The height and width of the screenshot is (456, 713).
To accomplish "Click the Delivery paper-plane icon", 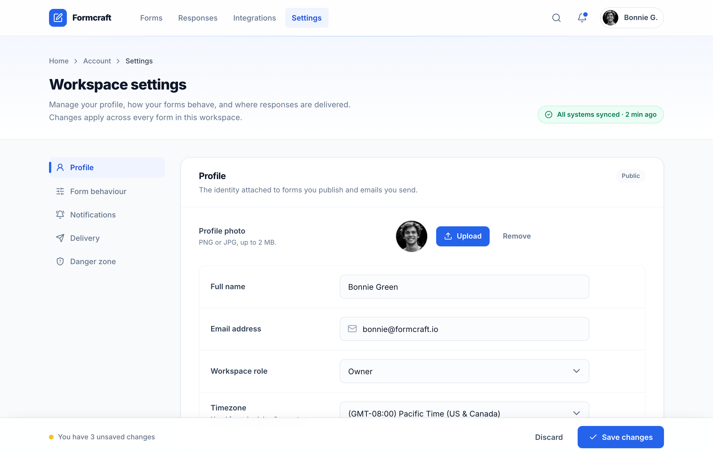I will (x=60, y=238).
